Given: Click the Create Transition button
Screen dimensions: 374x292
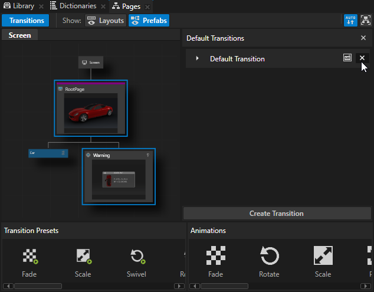Looking at the screenshot, I should [276, 214].
